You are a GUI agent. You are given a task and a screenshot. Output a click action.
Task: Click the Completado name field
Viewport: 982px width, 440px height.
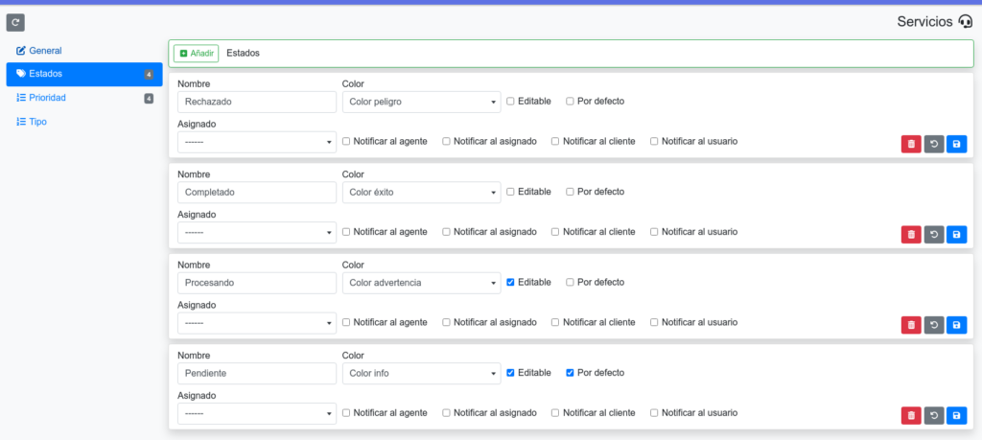click(x=257, y=192)
